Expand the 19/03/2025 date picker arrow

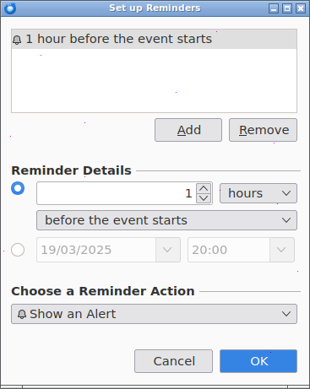pyautogui.click(x=168, y=250)
